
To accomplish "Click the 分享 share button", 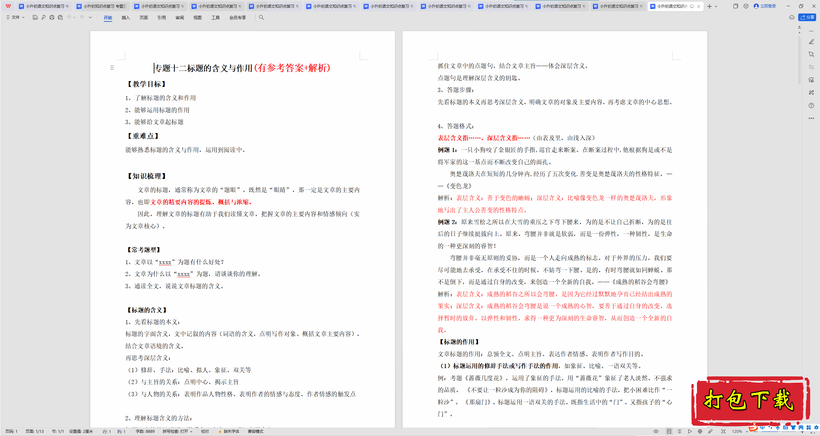I will pos(807,17).
